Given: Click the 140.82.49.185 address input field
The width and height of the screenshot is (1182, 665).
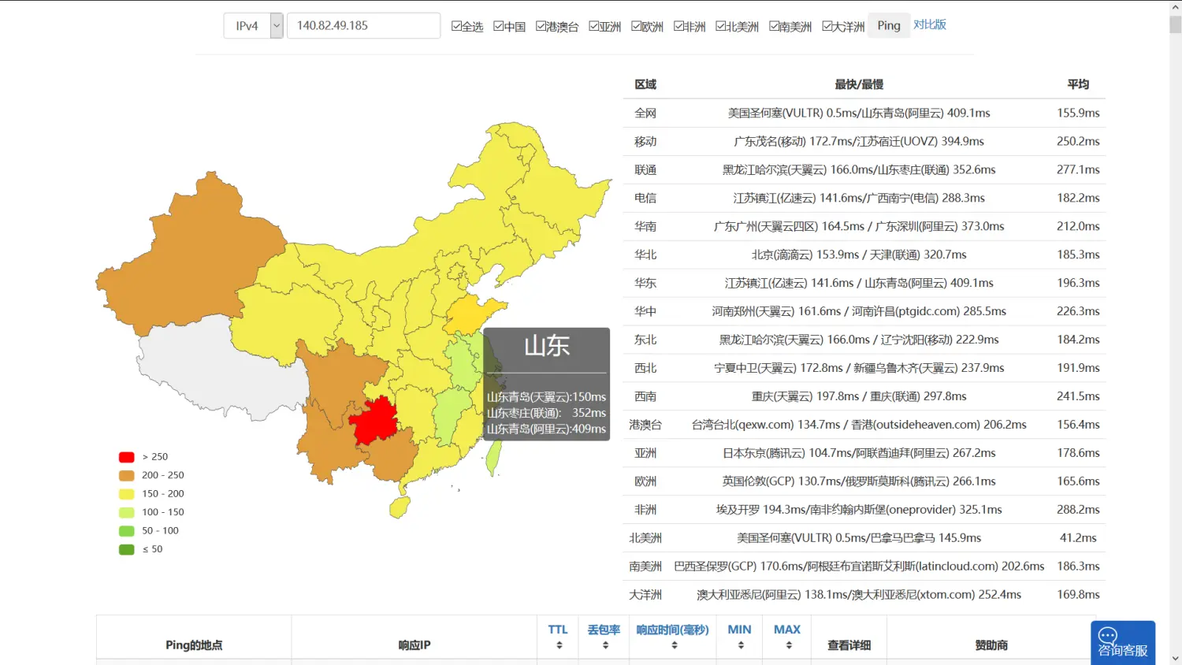Looking at the screenshot, I should (363, 26).
